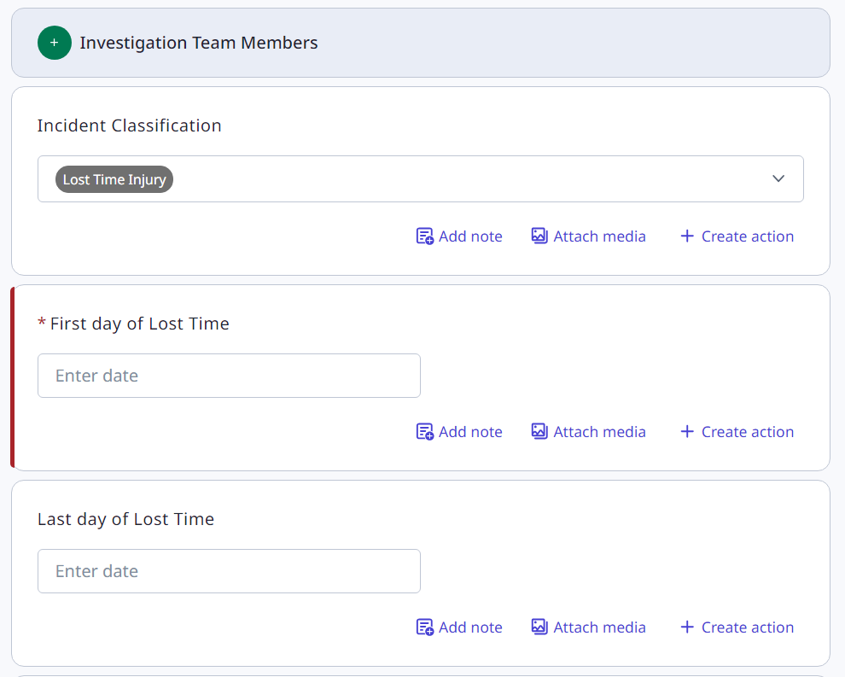Click the note icon under First day of Lost Time
The height and width of the screenshot is (677, 845).
pos(424,432)
